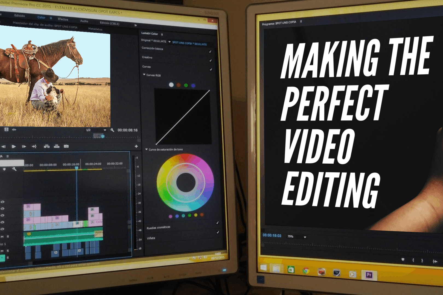Screen dimensions: 443x295
Task: Open Google Chrome from the taskbar
Action: pyautogui.click(x=306, y=271)
